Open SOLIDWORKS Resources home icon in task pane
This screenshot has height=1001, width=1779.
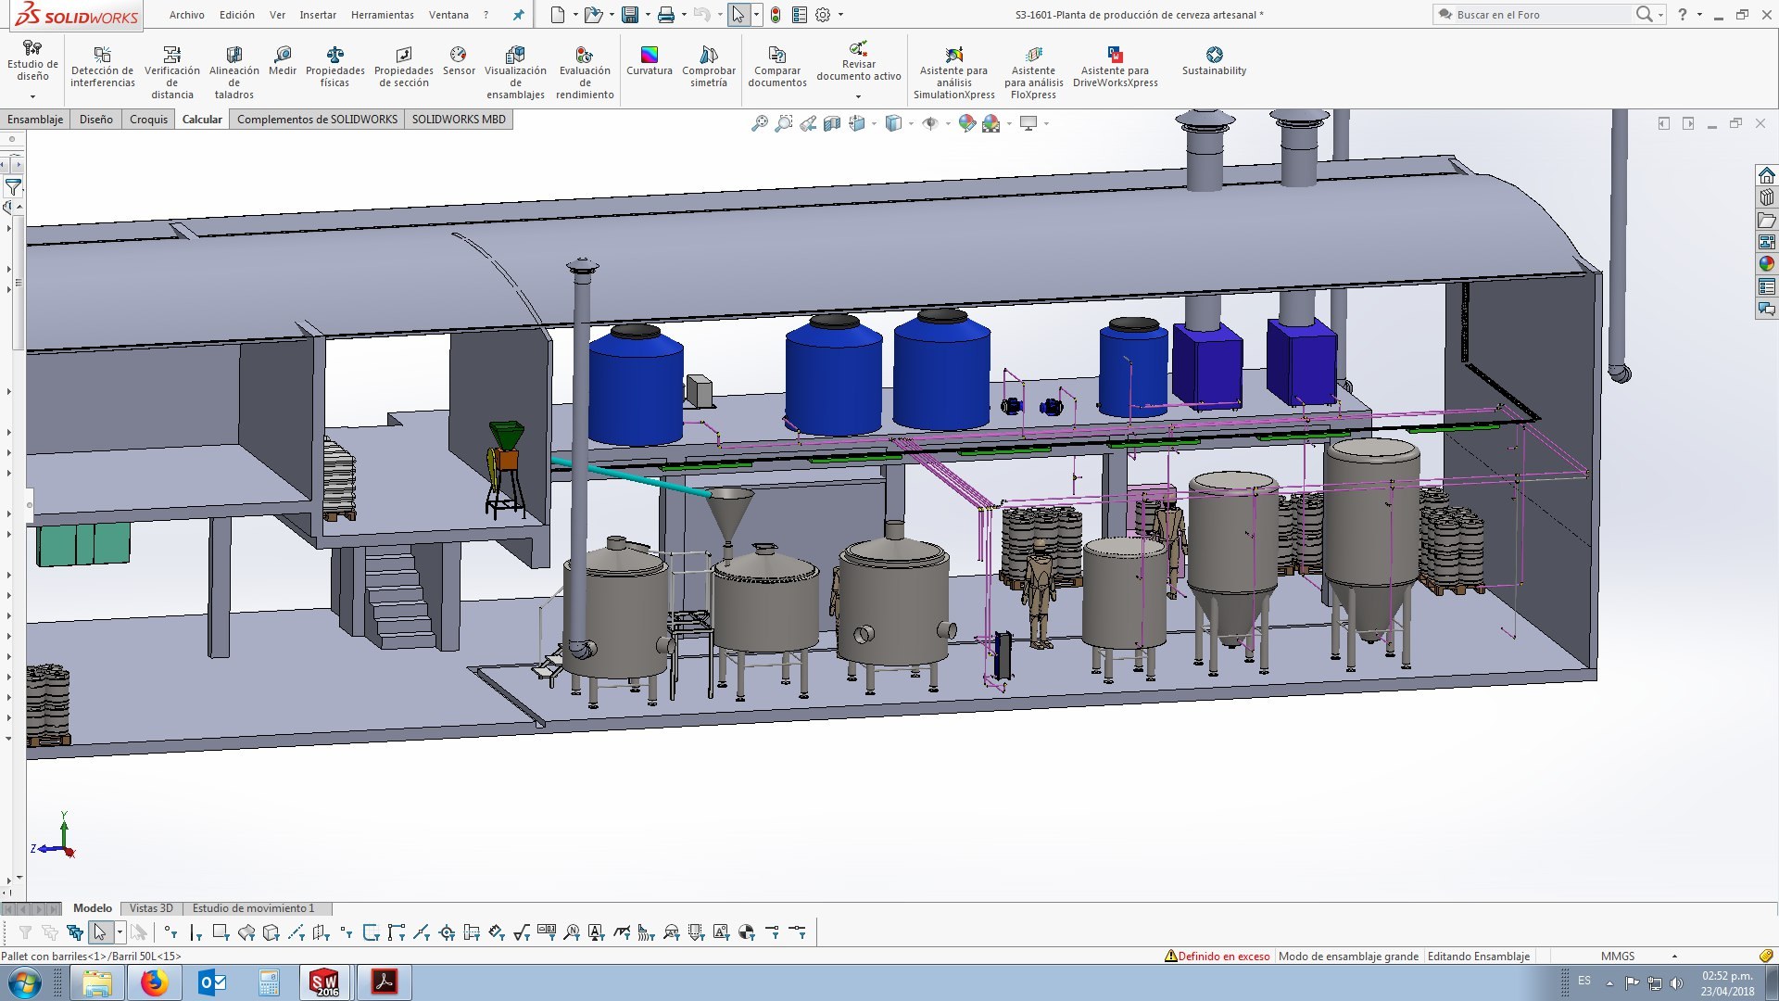tap(1766, 175)
